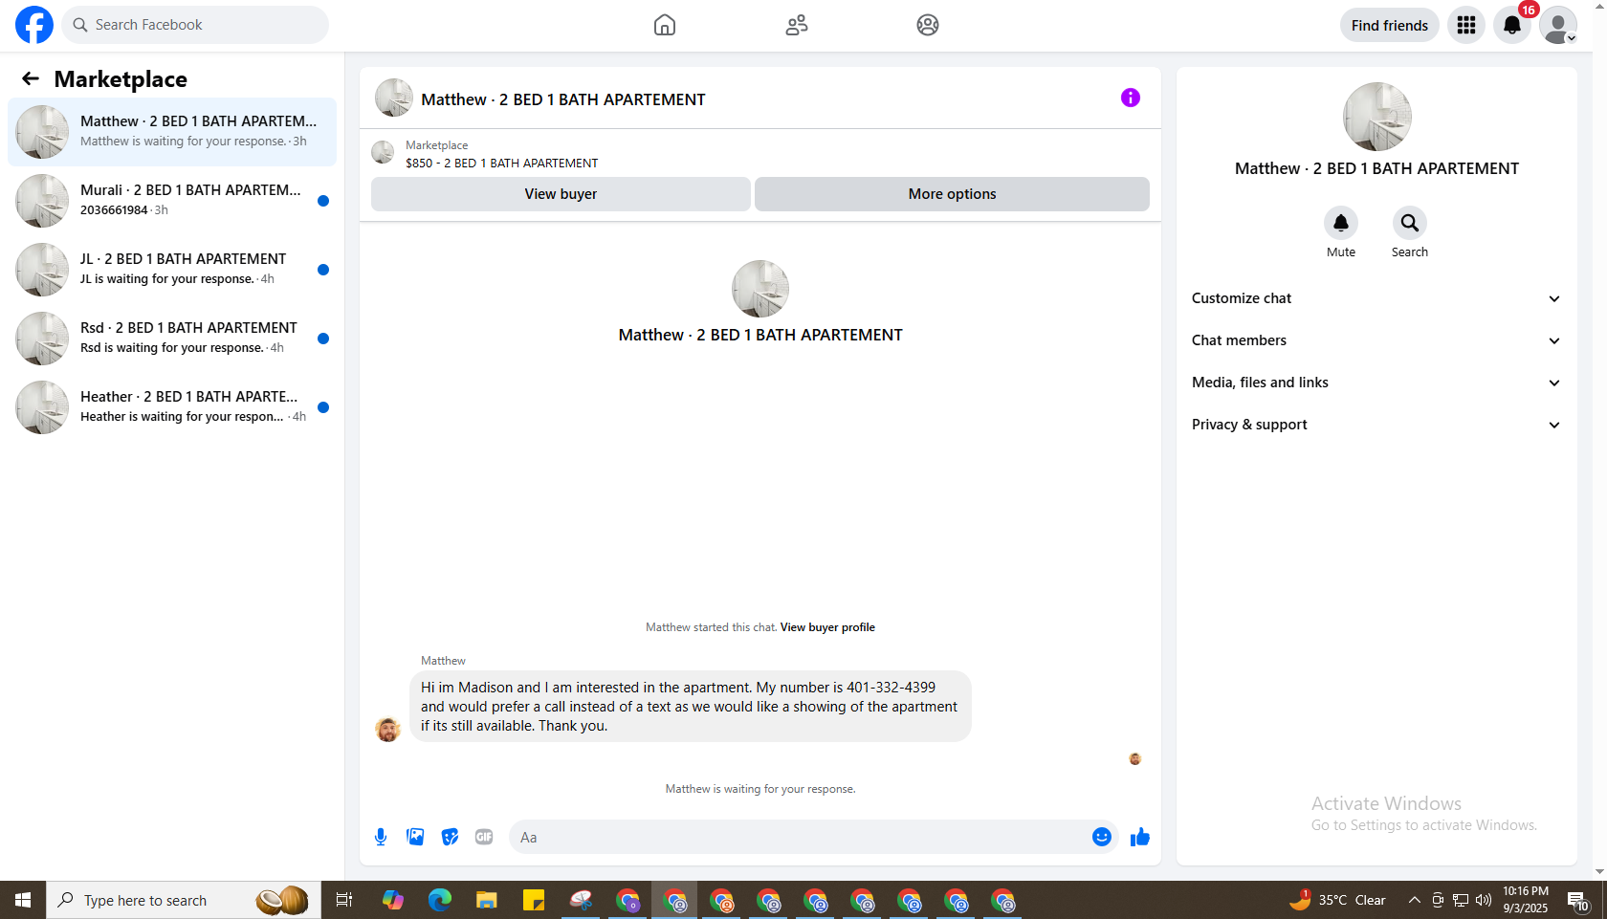Expand the Customize chat section
Screen dimensions: 1607x919
1376,298
